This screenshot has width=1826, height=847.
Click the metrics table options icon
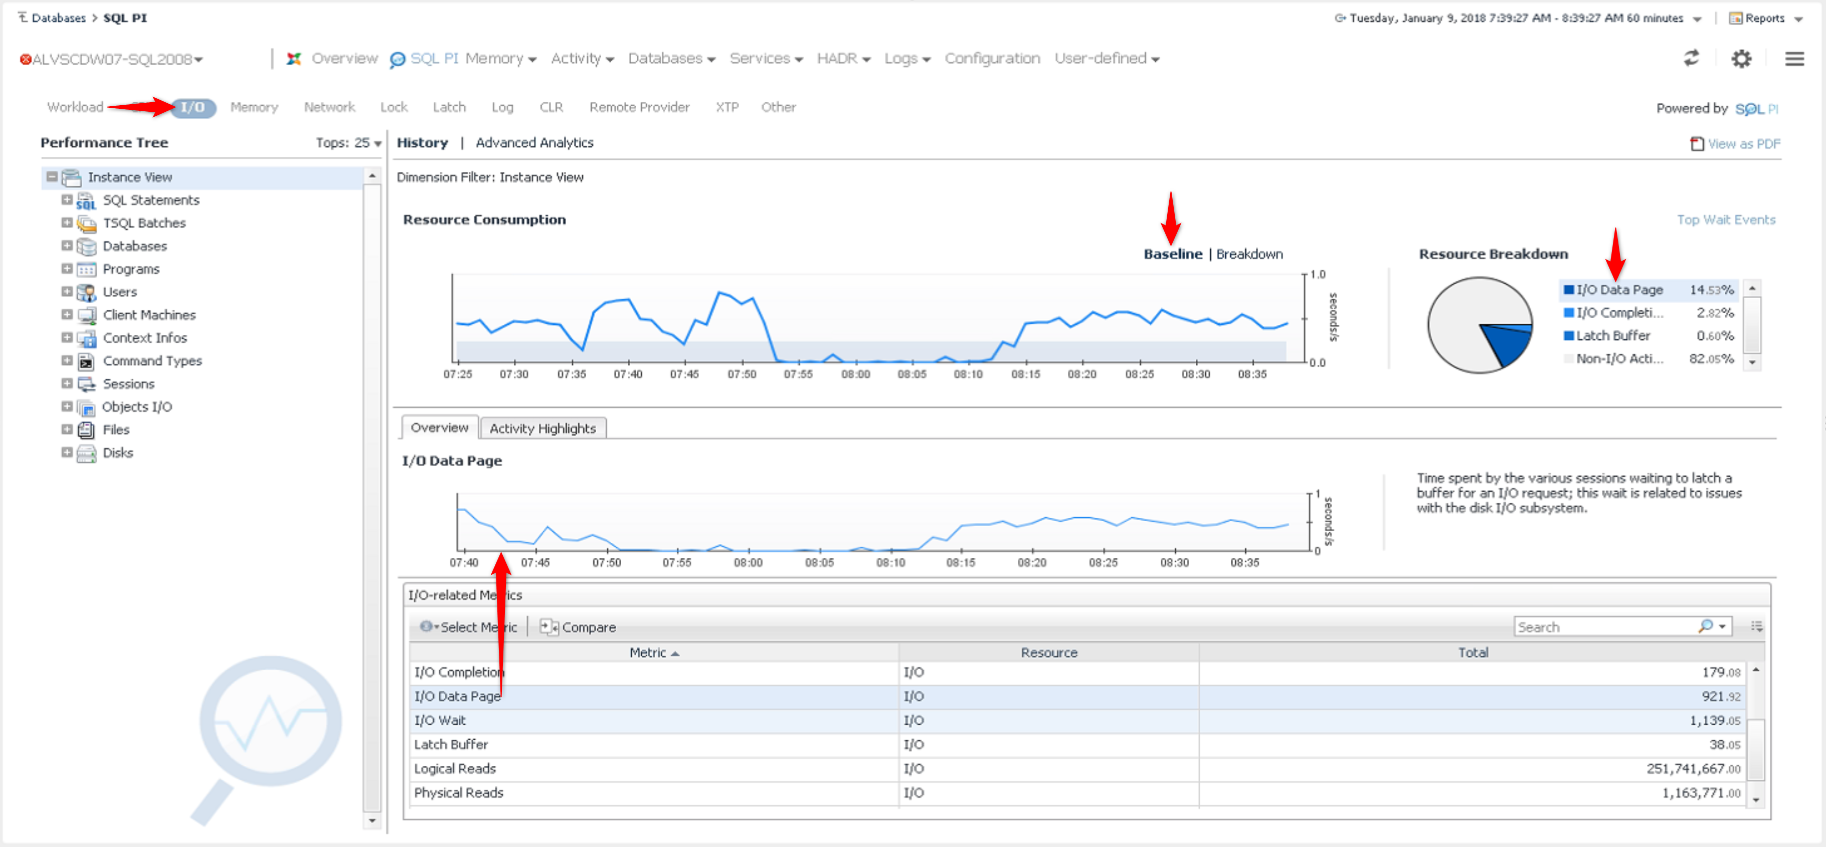[x=1756, y=626]
